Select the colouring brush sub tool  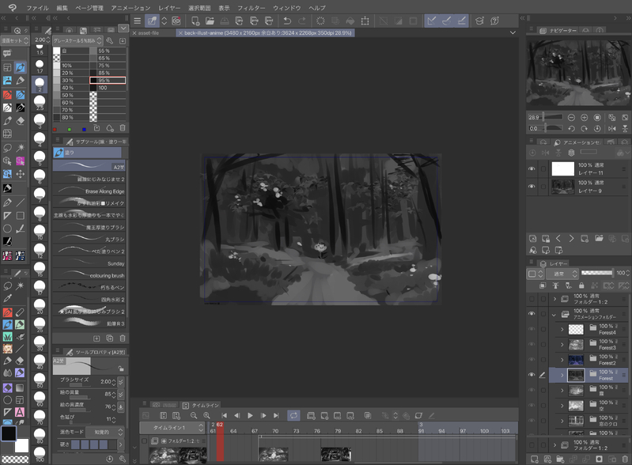(x=89, y=275)
